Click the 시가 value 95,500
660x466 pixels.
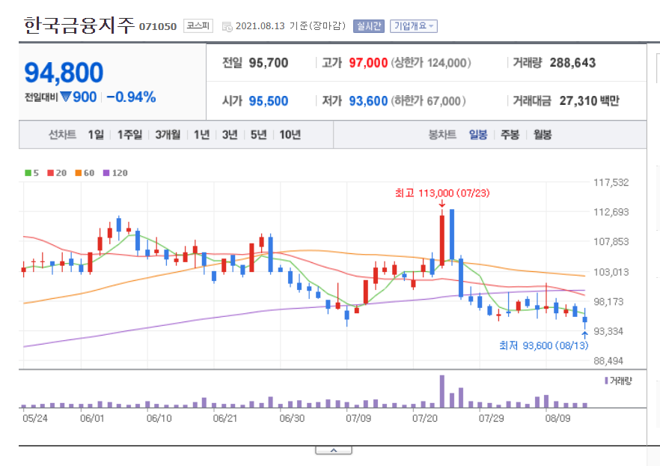(269, 101)
